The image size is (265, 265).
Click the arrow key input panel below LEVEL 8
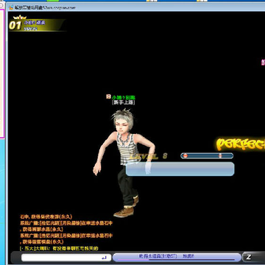coord(180,169)
